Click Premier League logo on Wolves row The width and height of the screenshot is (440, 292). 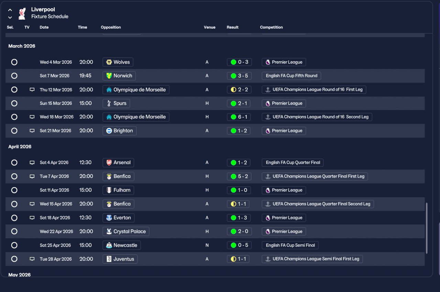pos(268,62)
